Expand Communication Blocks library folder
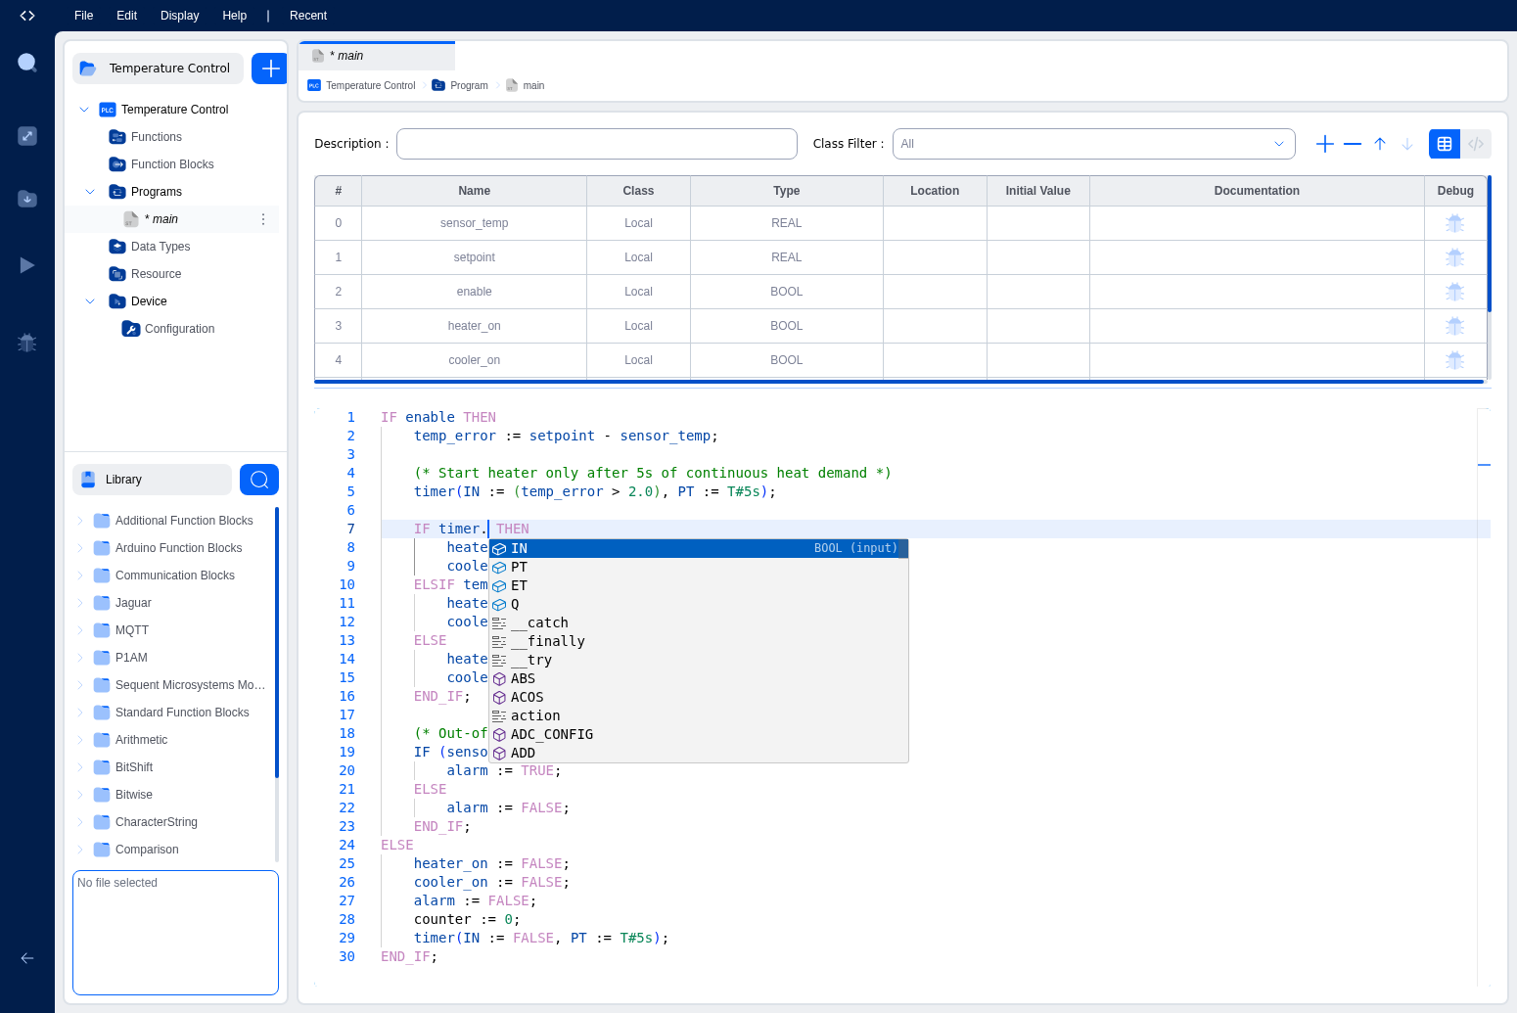The image size is (1517, 1013). click(x=80, y=576)
